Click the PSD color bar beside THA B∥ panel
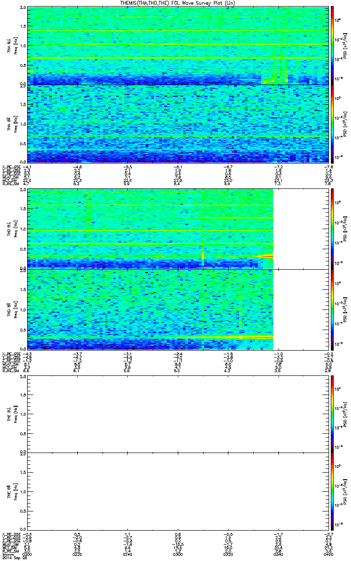The width and height of the screenshot is (351, 561). 333,123
